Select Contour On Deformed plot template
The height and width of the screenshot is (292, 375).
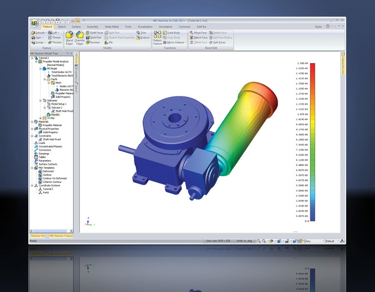tap(52, 178)
